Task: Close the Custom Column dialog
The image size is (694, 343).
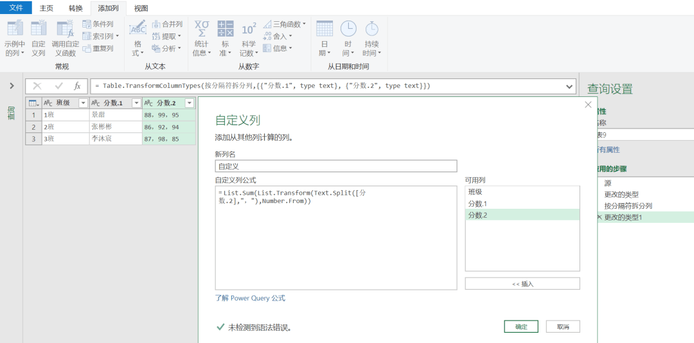Action: [588, 105]
